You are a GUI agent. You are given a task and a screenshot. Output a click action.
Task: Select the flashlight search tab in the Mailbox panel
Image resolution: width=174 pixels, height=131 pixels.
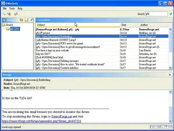[x=31, y=20]
